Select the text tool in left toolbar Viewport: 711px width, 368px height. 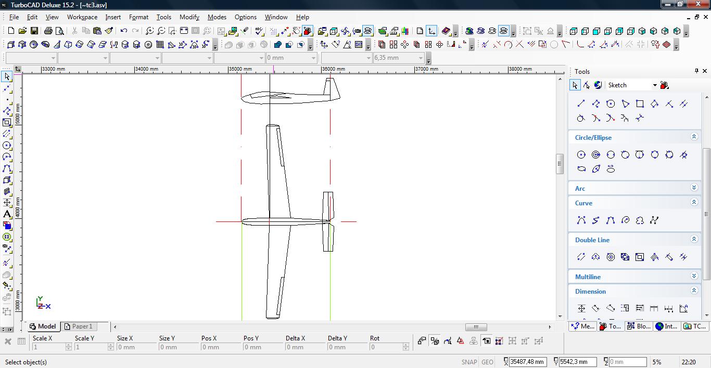tap(7, 214)
